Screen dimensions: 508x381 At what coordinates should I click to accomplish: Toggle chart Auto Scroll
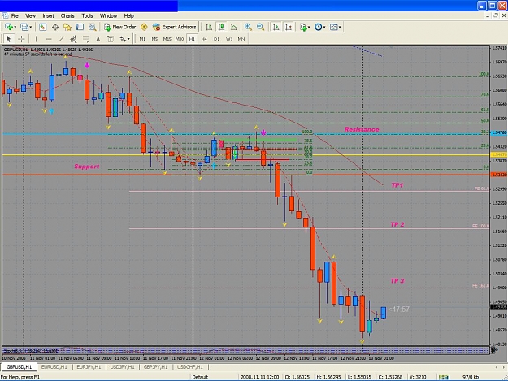[x=276, y=27]
